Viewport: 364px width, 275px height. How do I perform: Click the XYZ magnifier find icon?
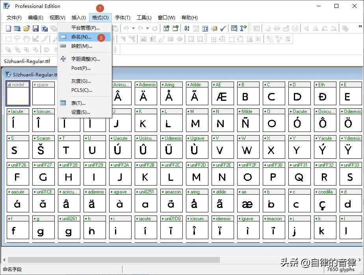click(x=234, y=28)
